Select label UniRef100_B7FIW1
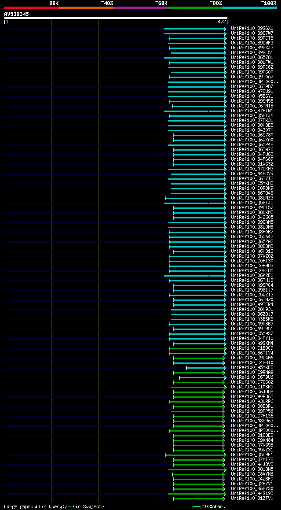Image resolution: width=281 pixels, height=510 pixels. (252, 111)
